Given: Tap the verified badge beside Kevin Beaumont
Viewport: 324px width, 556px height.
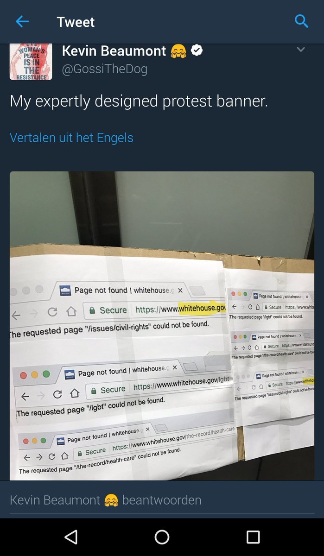Looking at the screenshot, I should click(197, 51).
